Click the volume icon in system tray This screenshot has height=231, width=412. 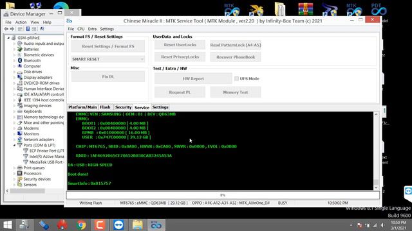(x=383, y=225)
